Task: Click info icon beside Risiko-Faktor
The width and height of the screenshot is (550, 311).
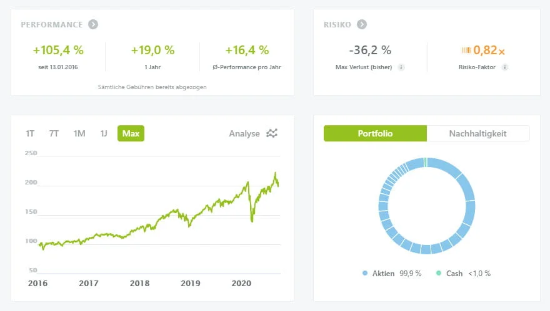Action: pos(505,67)
